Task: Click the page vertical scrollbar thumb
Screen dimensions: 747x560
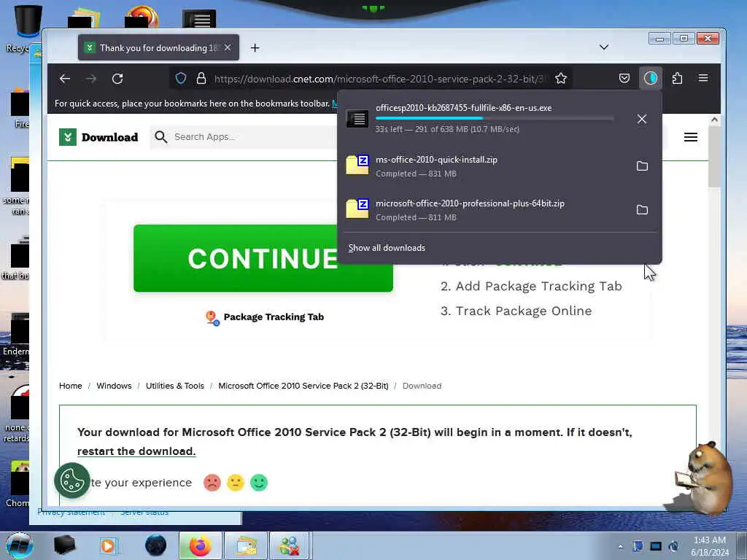Action: pyautogui.click(x=714, y=157)
